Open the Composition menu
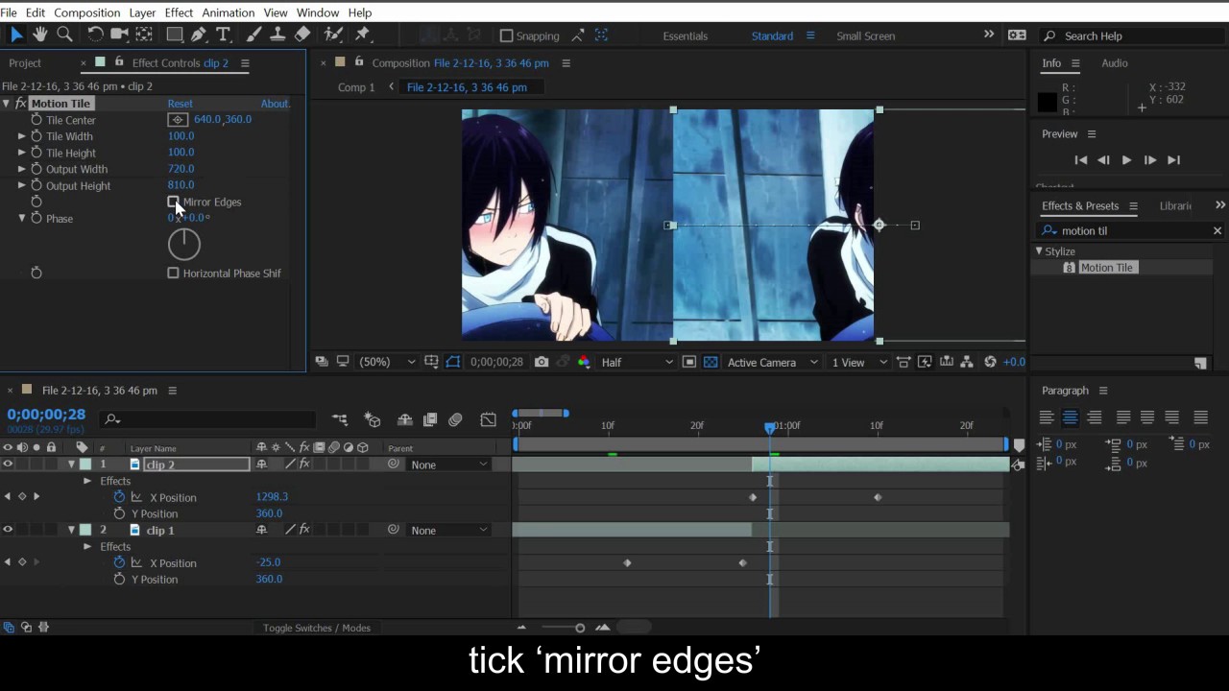 tap(87, 12)
